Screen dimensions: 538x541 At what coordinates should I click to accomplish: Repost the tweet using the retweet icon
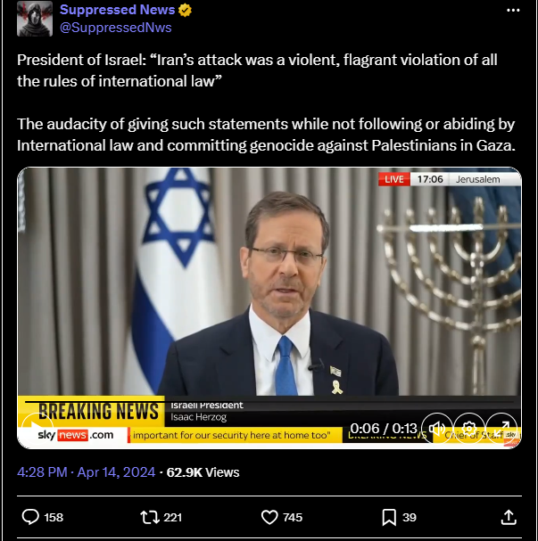tap(150, 517)
